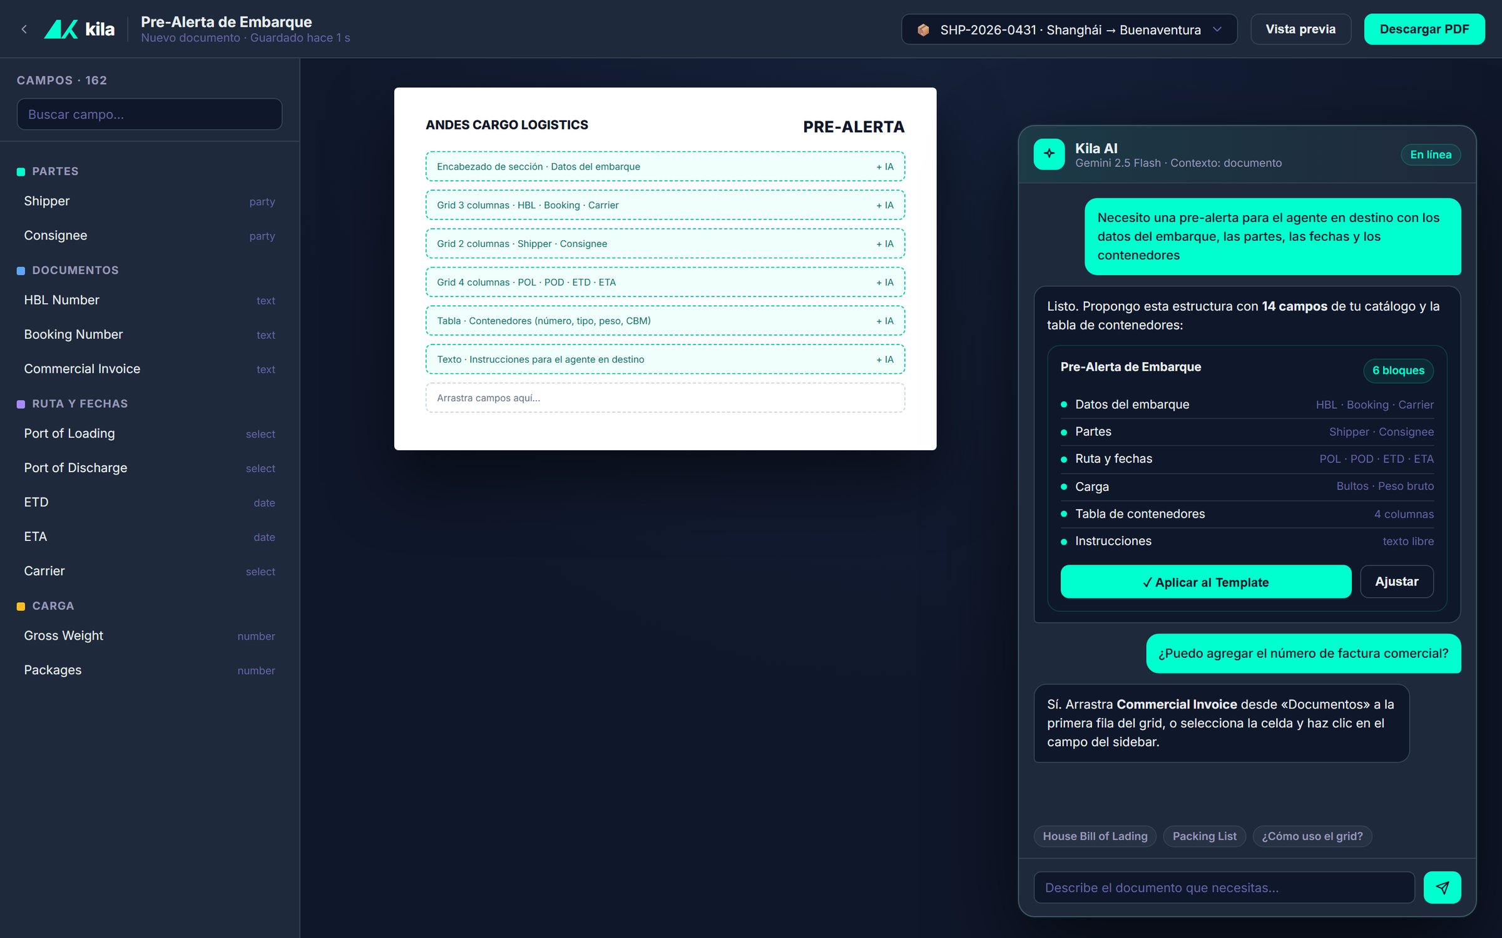Select the ¿Cómo uso el grid? chip
Image resolution: width=1502 pixels, height=938 pixels.
[1312, 836]
